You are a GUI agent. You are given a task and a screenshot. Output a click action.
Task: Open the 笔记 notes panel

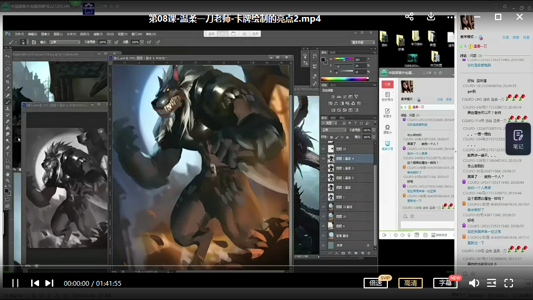point(518,139)
